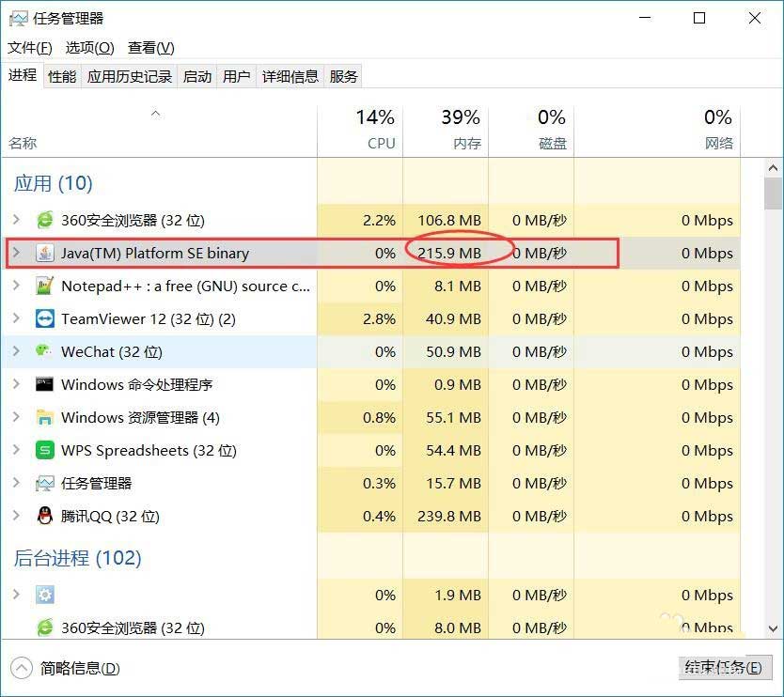Select the Notepad++ : a free (GNU) source row name
This screenshot has height=697, width=784.
pos(185,287)
